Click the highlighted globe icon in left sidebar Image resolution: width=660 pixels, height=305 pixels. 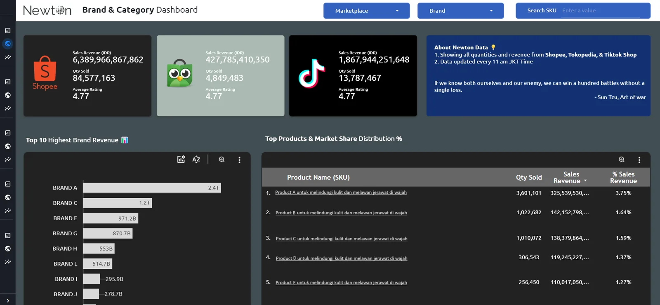[8, 44]
